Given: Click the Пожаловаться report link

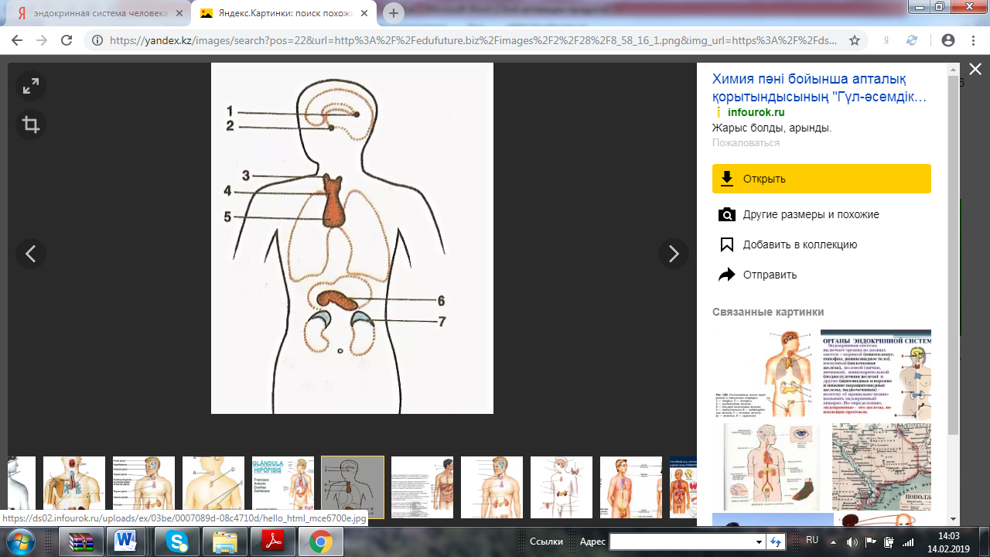Looking at the screenshot, I should click(x=746, y=143).
